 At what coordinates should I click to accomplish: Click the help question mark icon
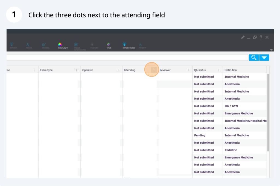pyautogui.click(x=261, y=37)
